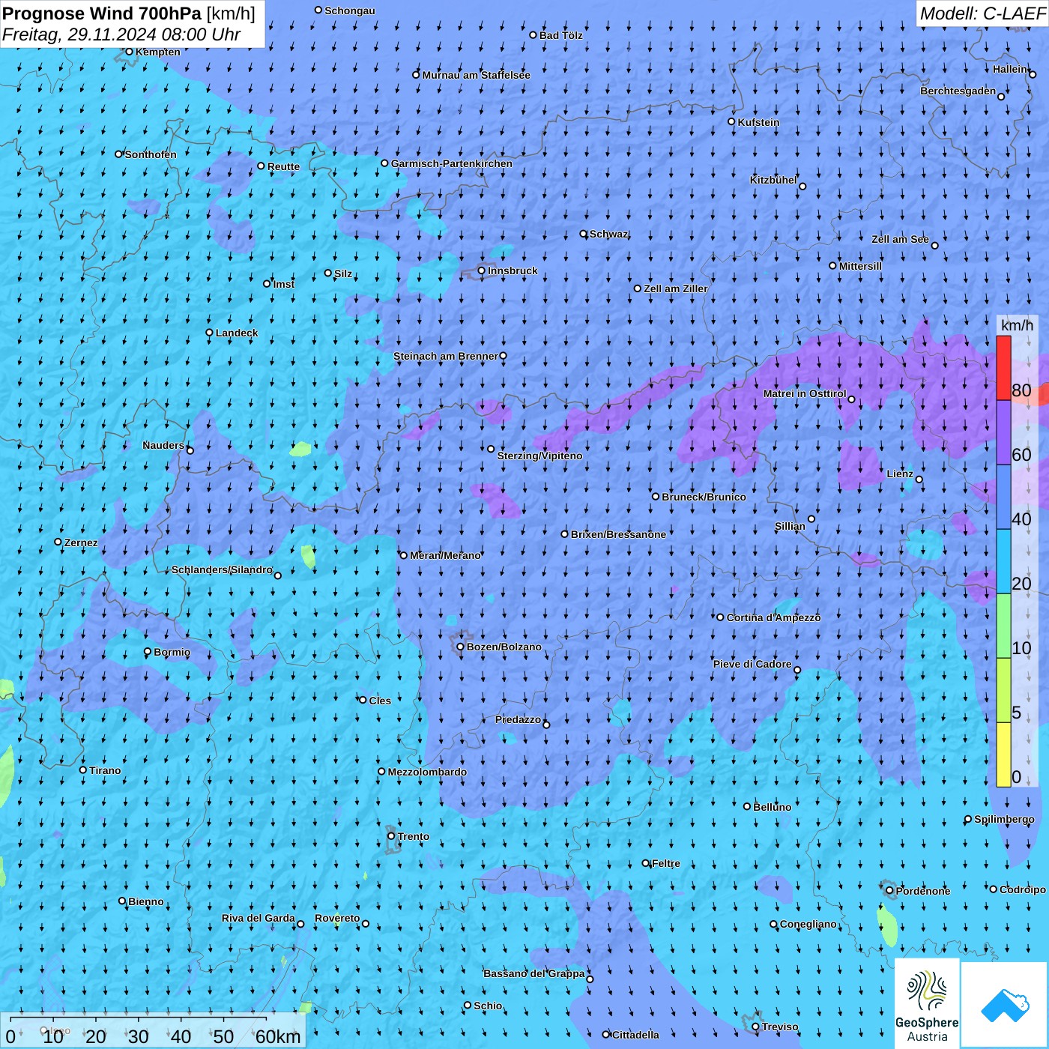Viewport: 1049px width, 1049px height.
Task: Click the red 80 km/h legend color
Action: 1003,368
